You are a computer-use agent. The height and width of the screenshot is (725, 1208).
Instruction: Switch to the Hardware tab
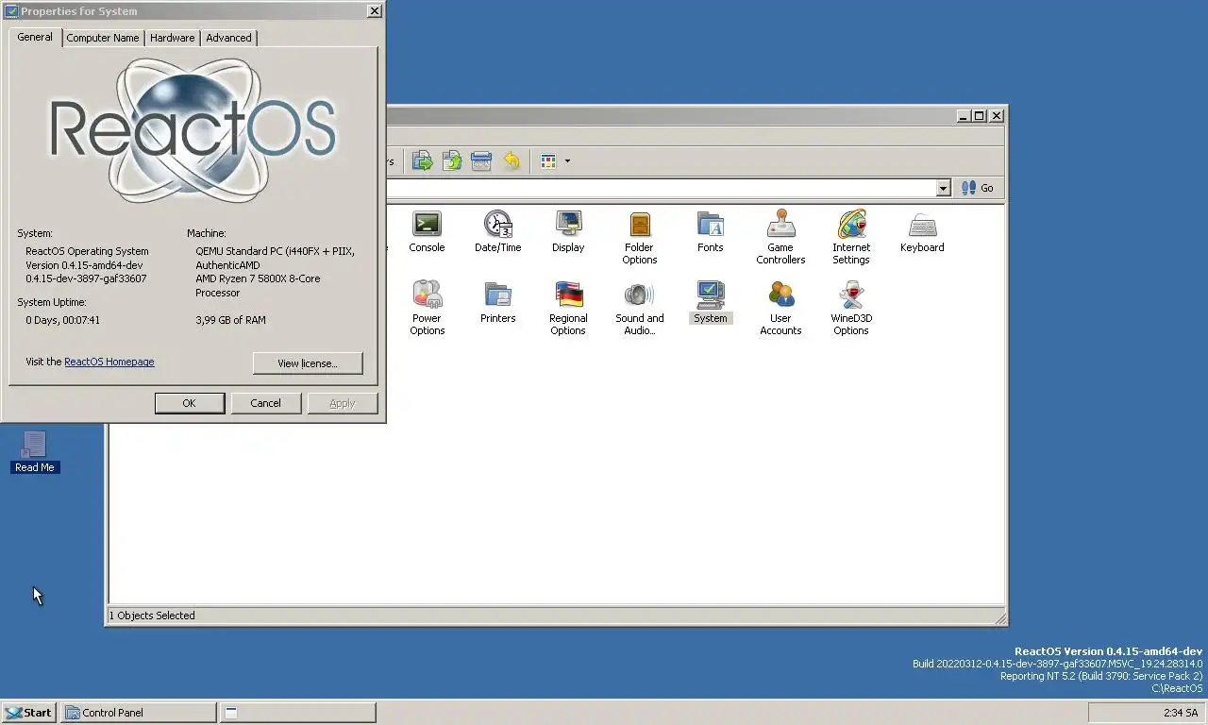[172, 38]
